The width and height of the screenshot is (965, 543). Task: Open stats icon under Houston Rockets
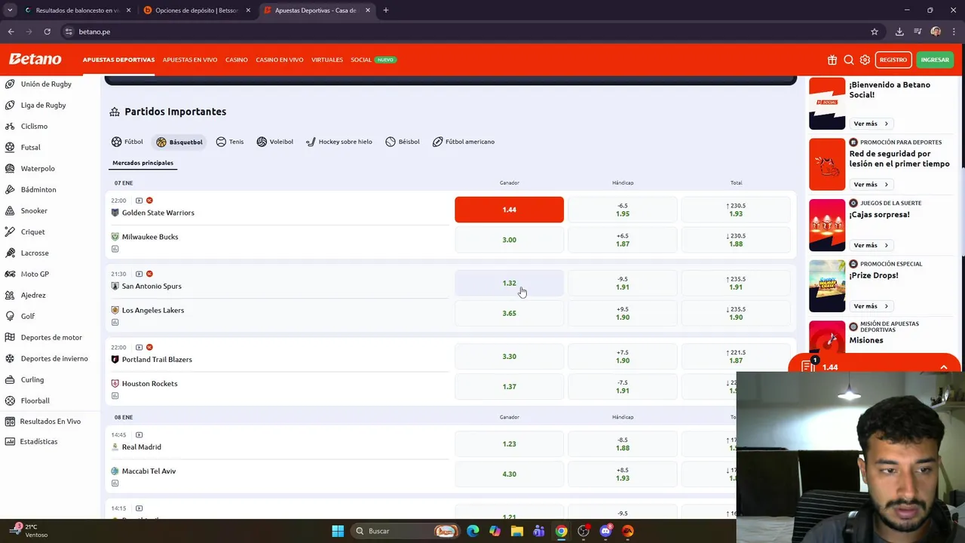115,395
